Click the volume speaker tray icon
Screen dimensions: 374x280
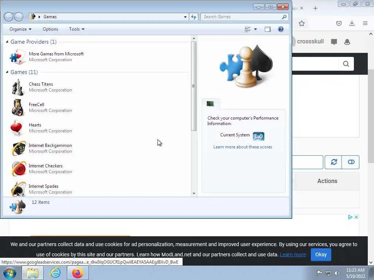[337, 273]
